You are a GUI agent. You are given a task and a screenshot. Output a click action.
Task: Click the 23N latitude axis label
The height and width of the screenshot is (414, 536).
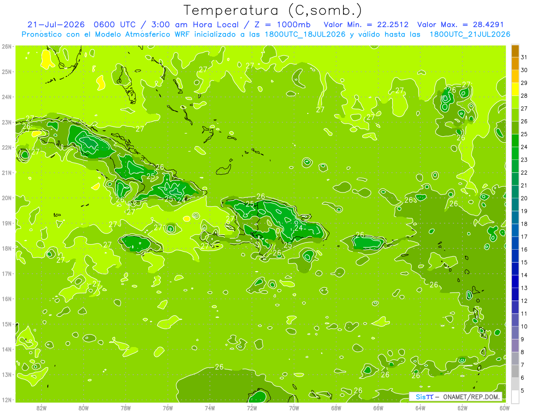pyautogui.click(x=7, y=122)
